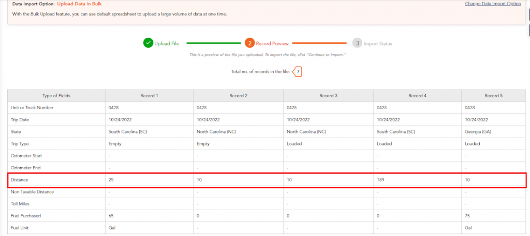Select Record 4 trip type Loaded

384,144
